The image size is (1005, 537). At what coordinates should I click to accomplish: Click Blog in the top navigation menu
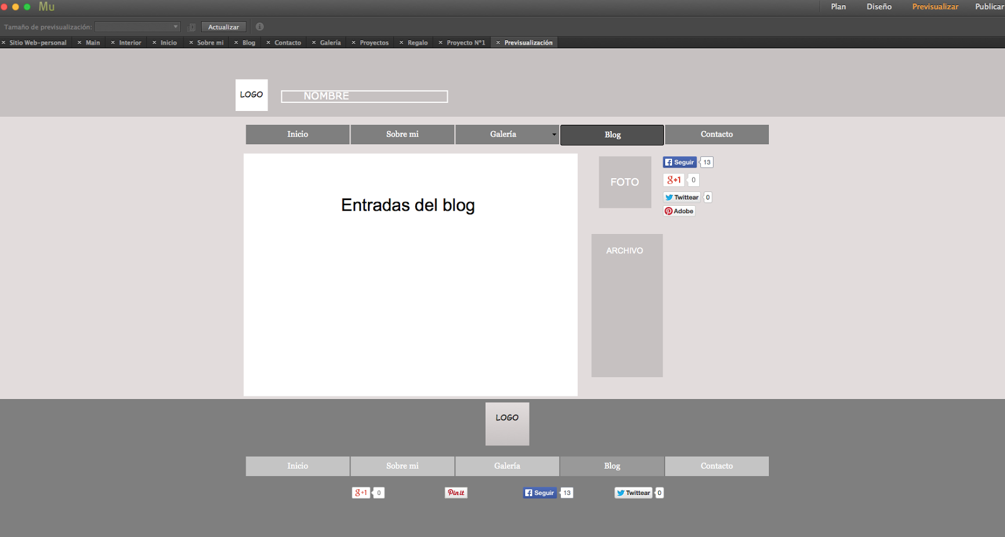612,135
